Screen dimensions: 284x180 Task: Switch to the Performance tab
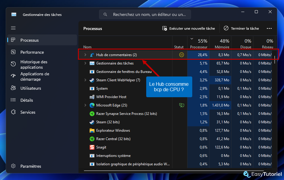pos(42,52)
